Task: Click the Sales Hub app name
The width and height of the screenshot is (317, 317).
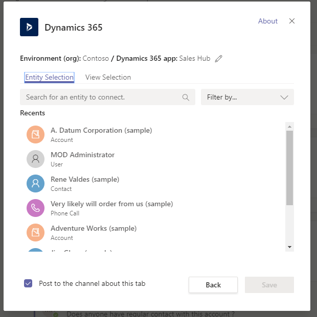Action: coord(195,58)
